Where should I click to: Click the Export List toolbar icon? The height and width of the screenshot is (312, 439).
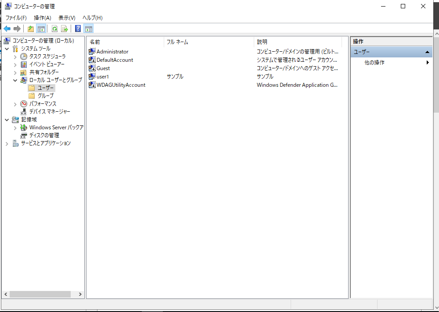pos(65,28)
